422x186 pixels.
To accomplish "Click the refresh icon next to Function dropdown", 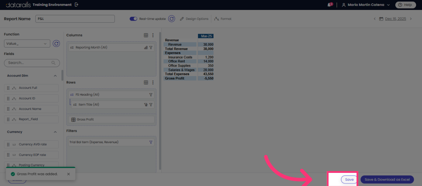I will point(56,44).
